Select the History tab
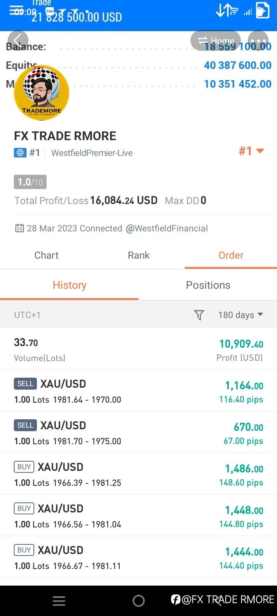This screenshot has height=616, width=277. [x=70, y=285]
